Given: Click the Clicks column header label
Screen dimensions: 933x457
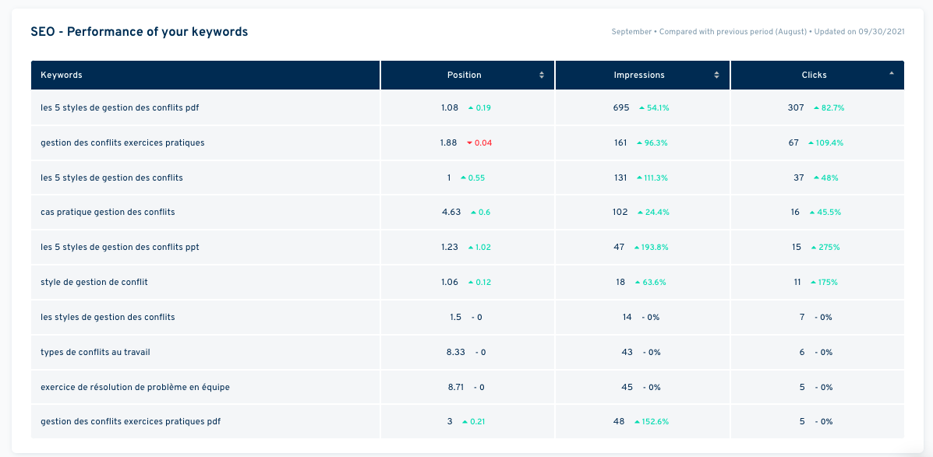Looking at the screenshot, I should point(814,75).
